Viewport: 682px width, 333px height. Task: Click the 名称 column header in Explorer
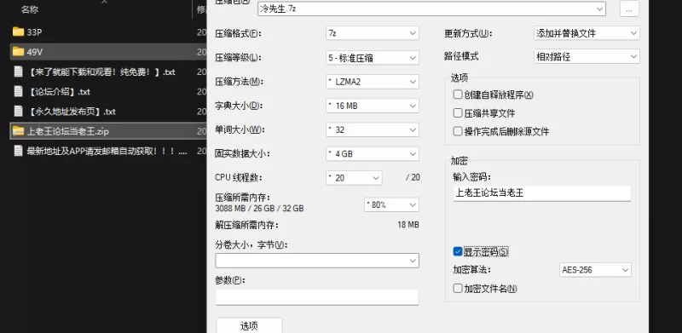click(30, 9)
